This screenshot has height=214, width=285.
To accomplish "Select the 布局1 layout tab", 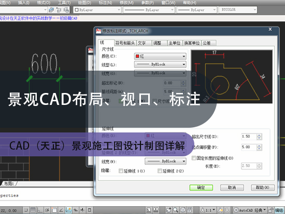I will click(x=9, y=183).
